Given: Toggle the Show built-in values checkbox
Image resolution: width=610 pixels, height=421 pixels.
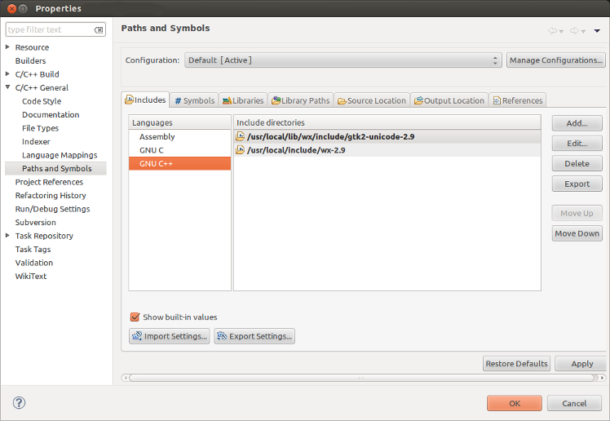Looking at the screenshot, I should click(135, 317).
